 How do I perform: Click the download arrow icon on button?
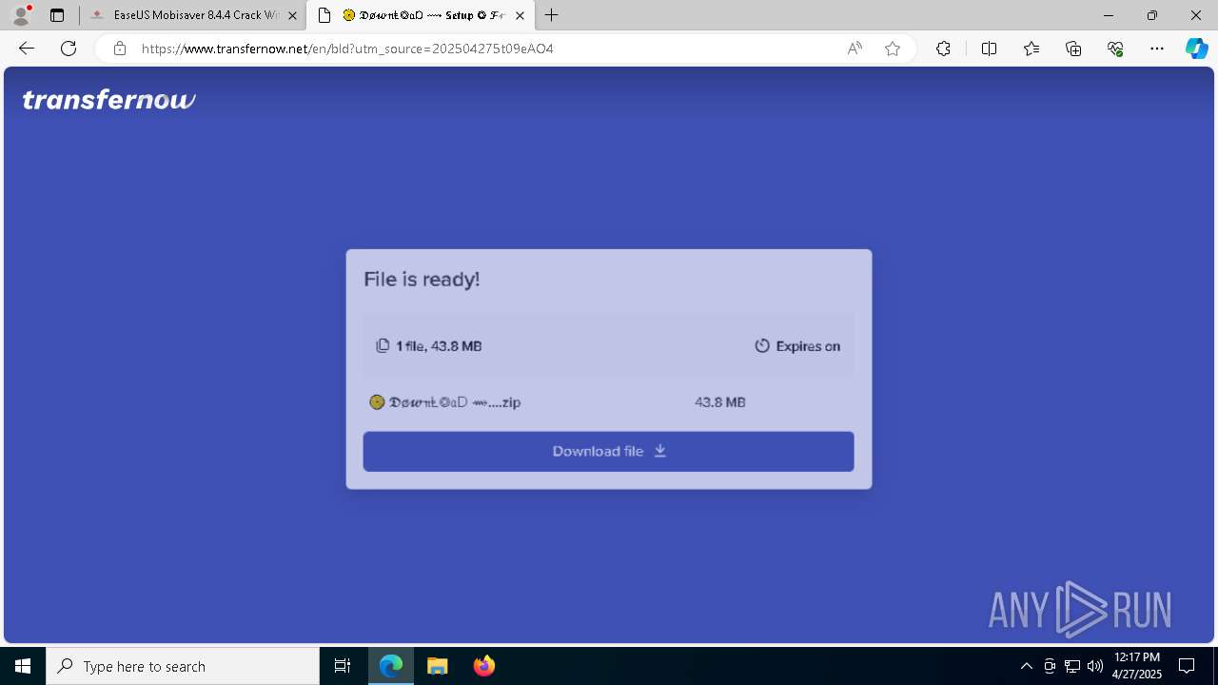click(660, 451)
